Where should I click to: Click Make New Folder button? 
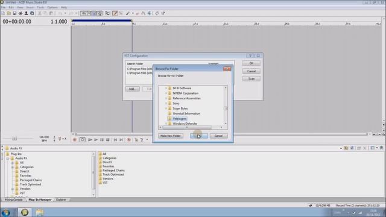pos(171,136)
